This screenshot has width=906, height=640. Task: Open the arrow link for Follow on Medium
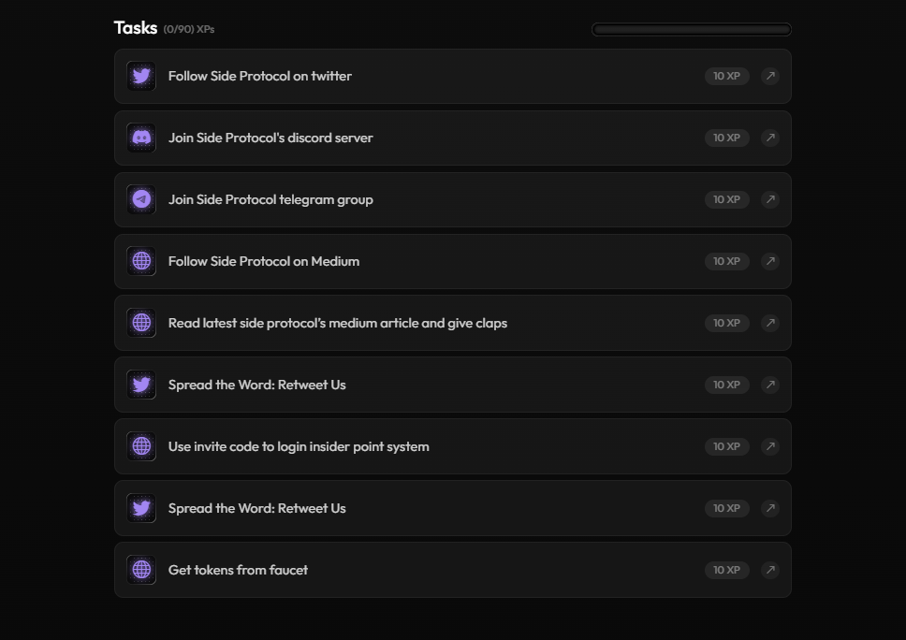pos(769,261)
